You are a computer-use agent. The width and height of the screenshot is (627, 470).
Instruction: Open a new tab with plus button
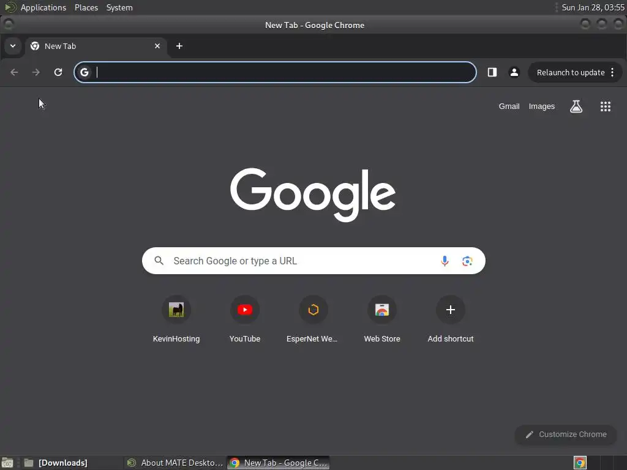pyautogui.click(x=179, y=46)
